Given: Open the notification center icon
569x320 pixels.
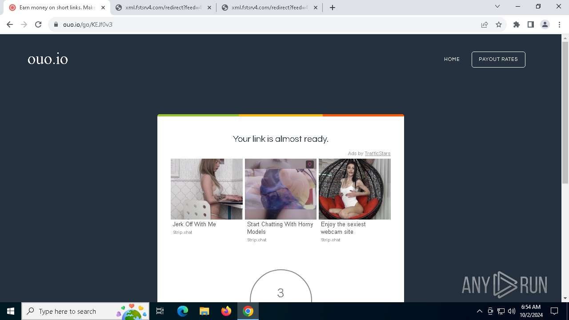Looking at the screenshot, I should (x=555, y=311).
